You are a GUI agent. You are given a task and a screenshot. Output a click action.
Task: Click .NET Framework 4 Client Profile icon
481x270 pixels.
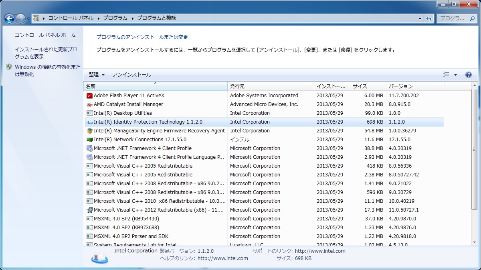pyautogui.click(x=89, y=148)
